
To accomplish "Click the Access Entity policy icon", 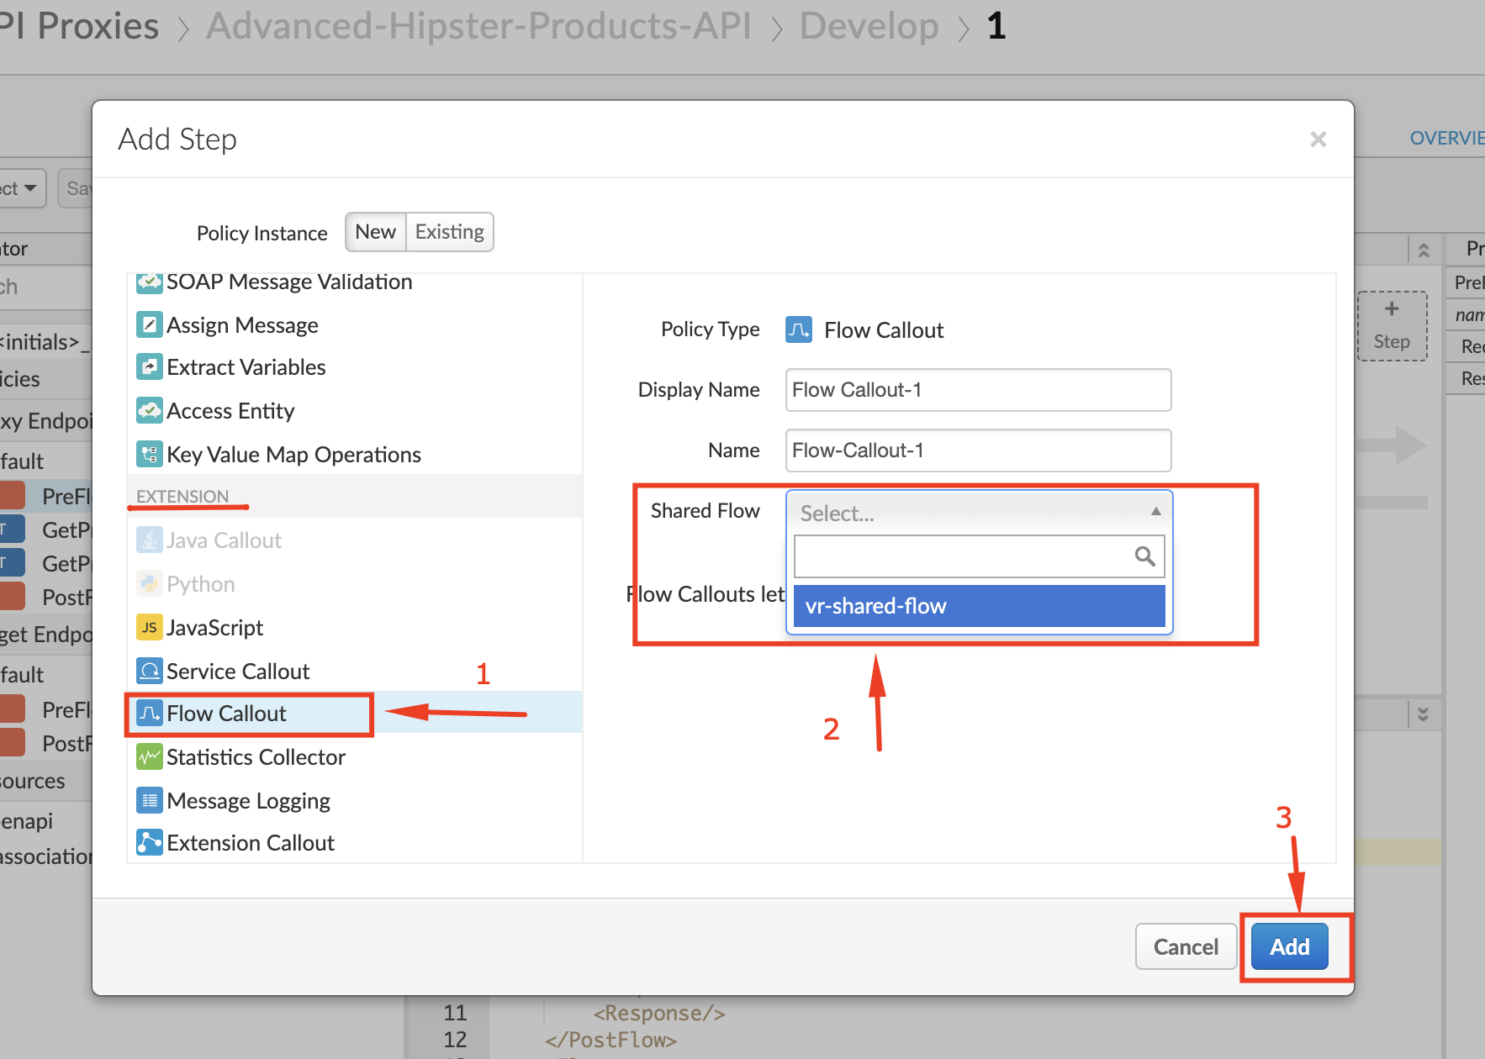I will (150, 410).
